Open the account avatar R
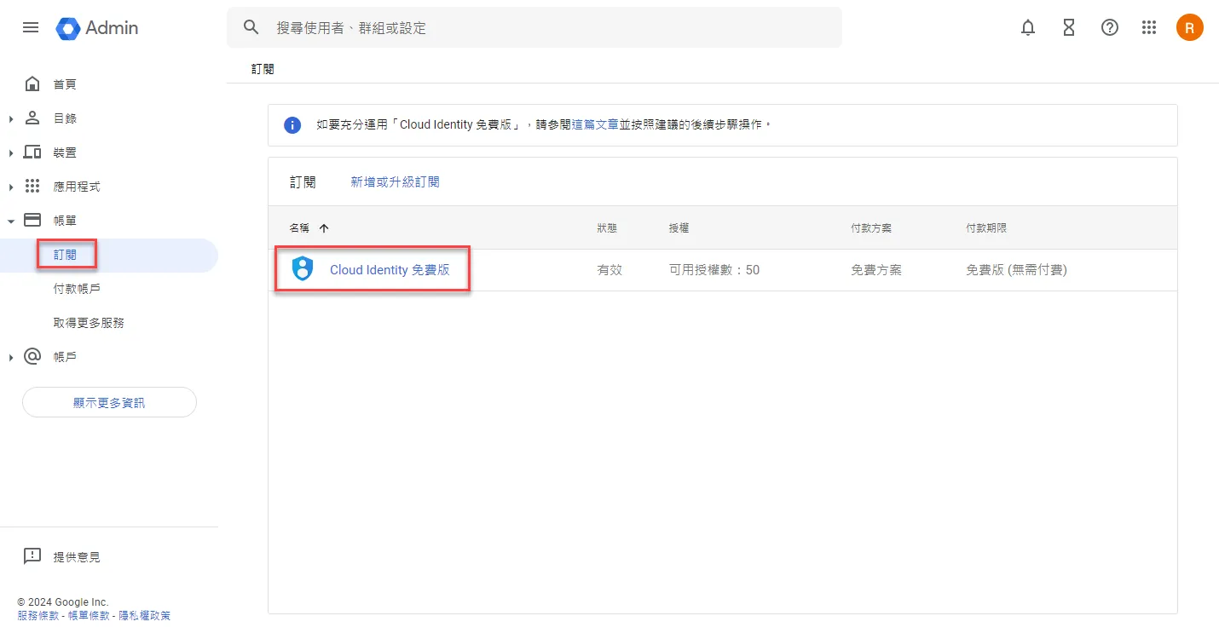 tap(1190, 27)
